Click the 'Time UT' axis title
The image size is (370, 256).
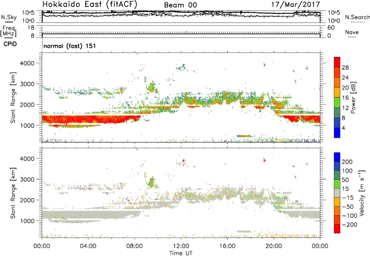click(x=181, y=253)
